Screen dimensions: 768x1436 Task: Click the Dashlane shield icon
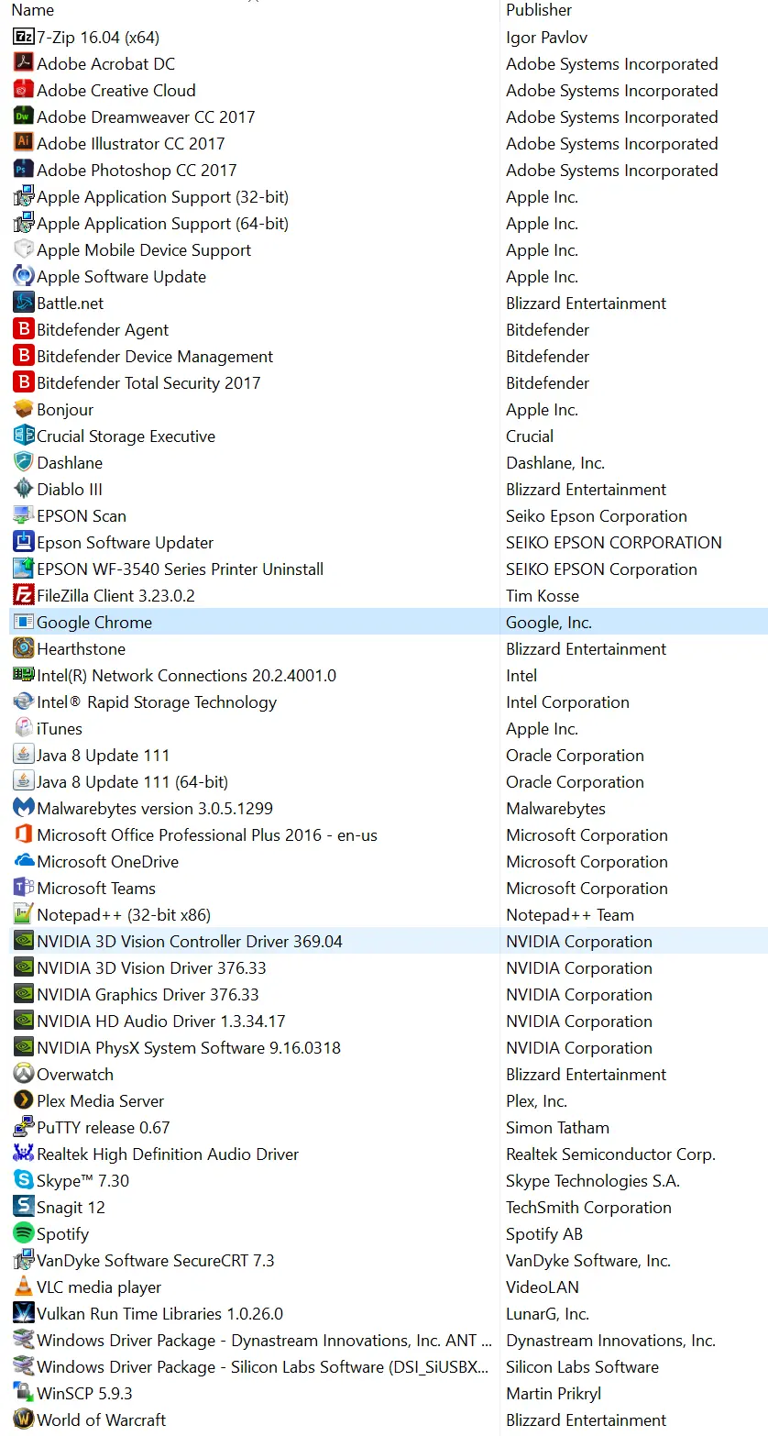click(x=23, y=463)
